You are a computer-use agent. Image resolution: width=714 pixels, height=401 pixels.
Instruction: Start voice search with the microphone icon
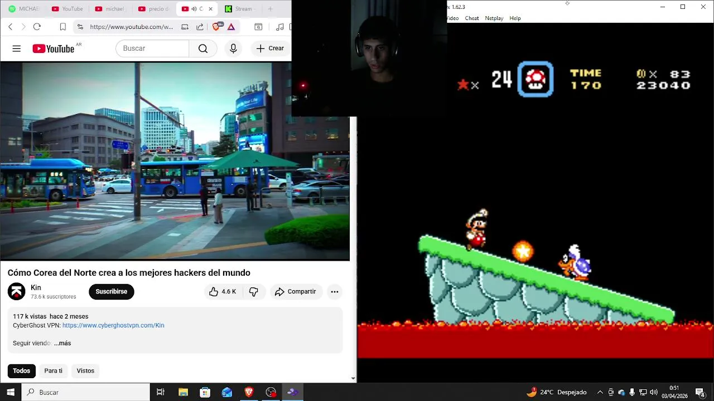click(233, 48)
